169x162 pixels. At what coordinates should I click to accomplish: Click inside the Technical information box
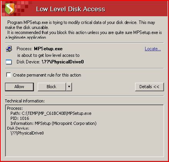[84, 131]
